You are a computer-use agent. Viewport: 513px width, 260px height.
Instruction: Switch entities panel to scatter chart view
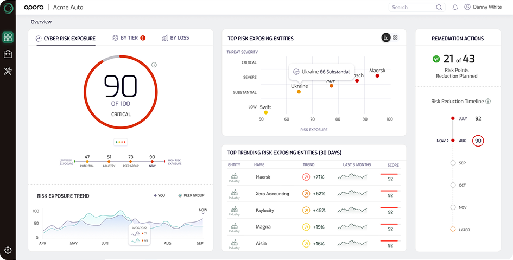(x=386, y=37)
